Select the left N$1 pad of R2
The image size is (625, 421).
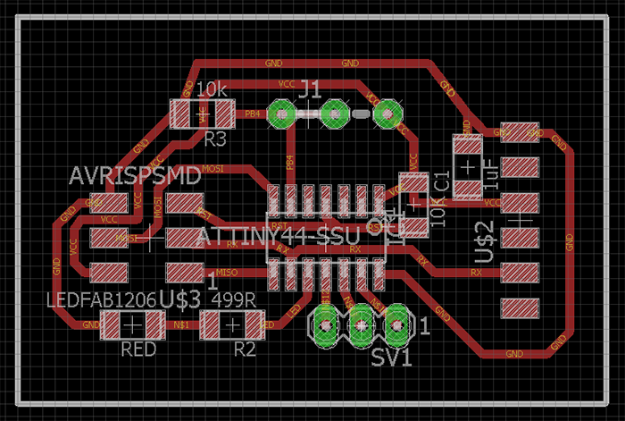[x=210, y=325]
